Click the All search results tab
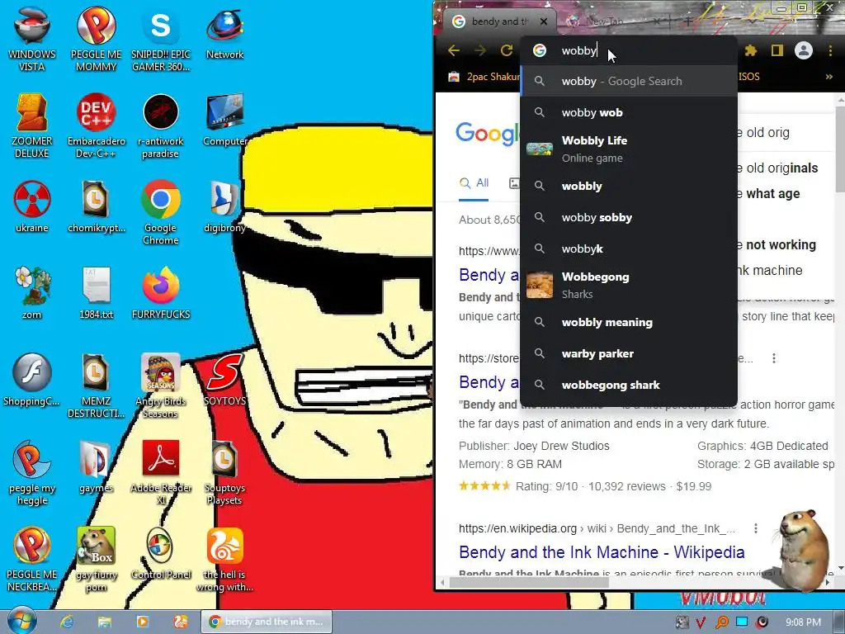Screen dimensions: 845x634 pos(474,183)
